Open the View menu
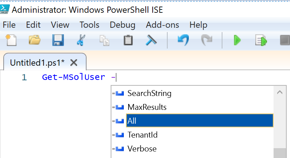 [x=60, y=25]
